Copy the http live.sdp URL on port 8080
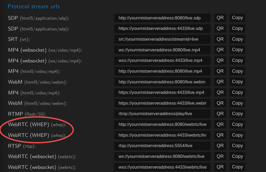This screenshot has height=172, width=266. (x=237, y=18)
